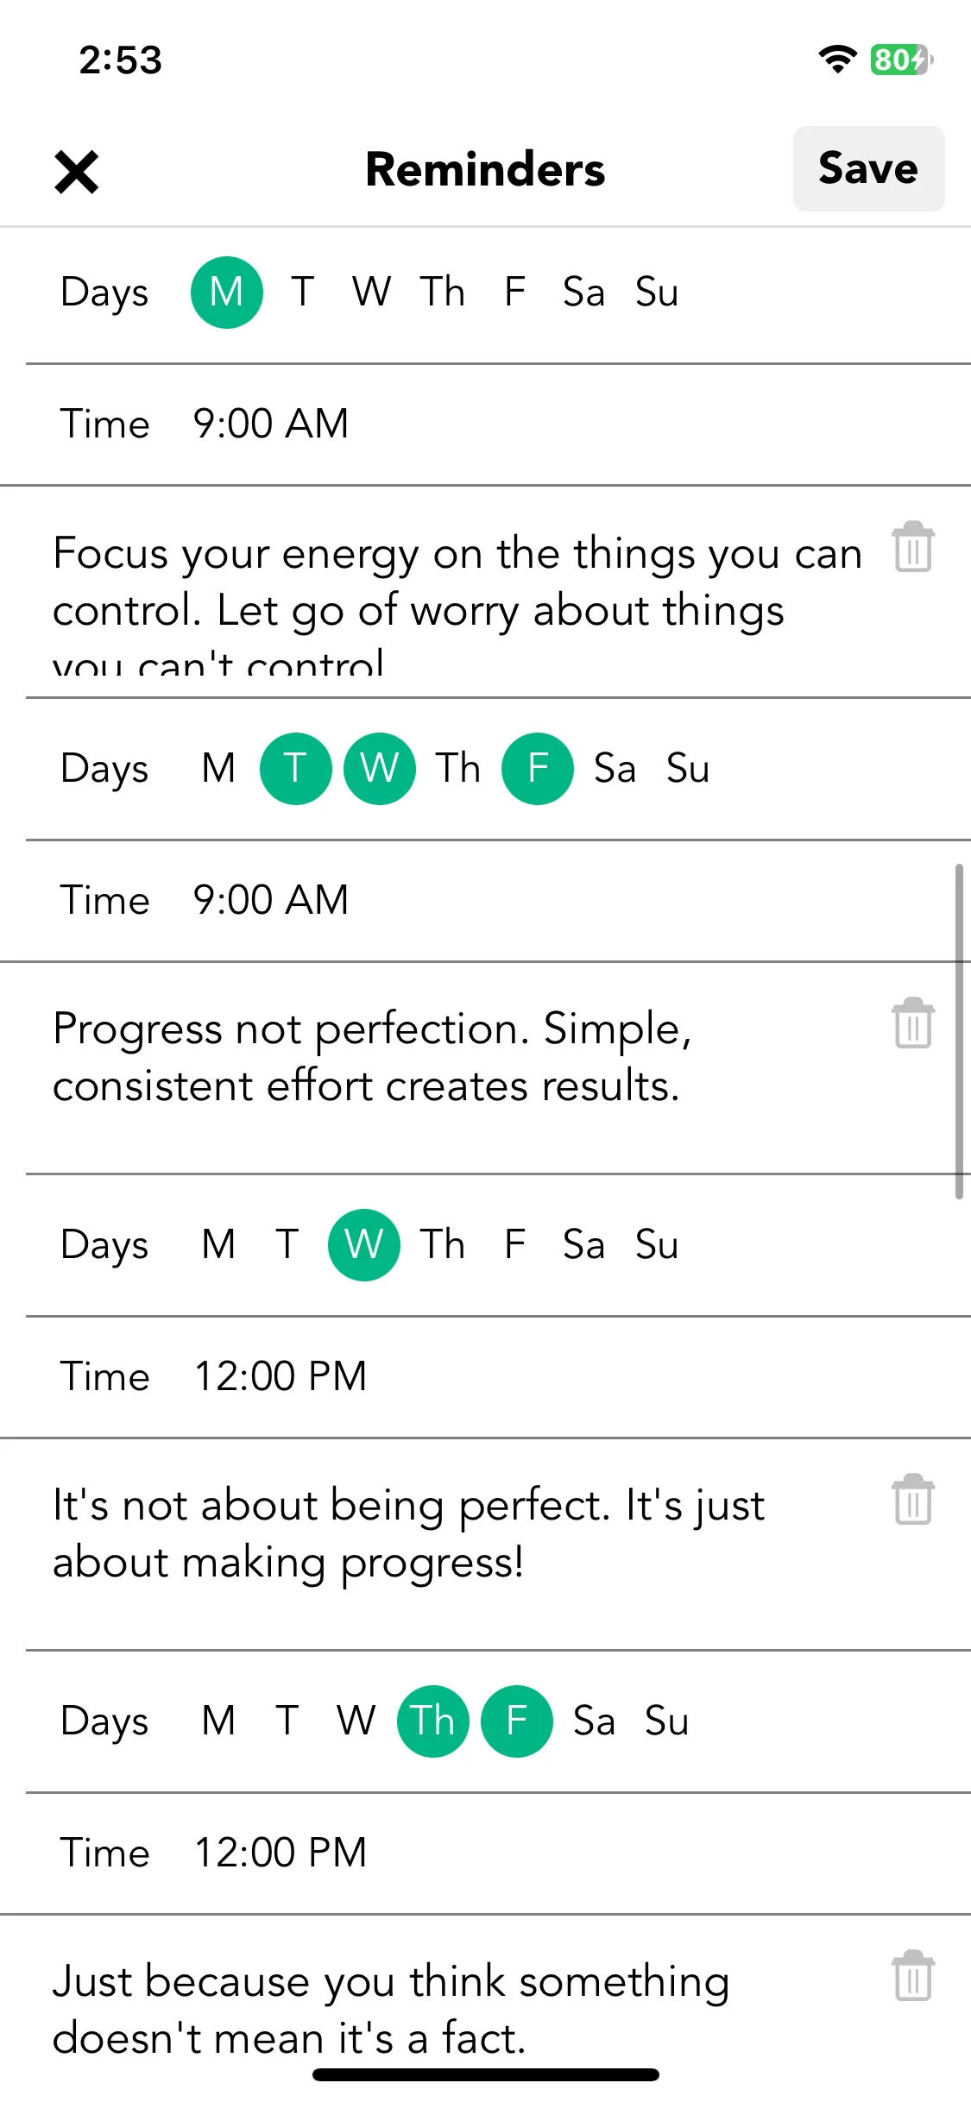Enable Saturday in the fourth reminder
Image resolution: width=971 pixels, height=2102 pixels.
coord(595,1721)
